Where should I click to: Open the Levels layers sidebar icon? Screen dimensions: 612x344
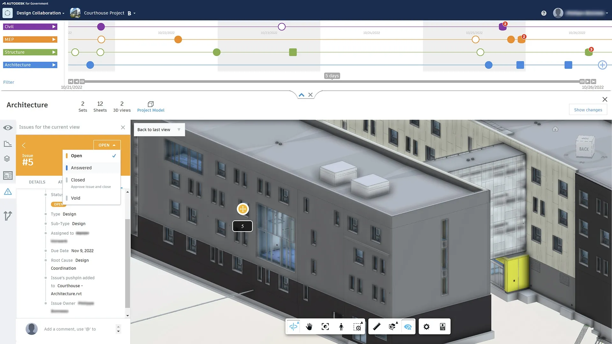point(7,159)
